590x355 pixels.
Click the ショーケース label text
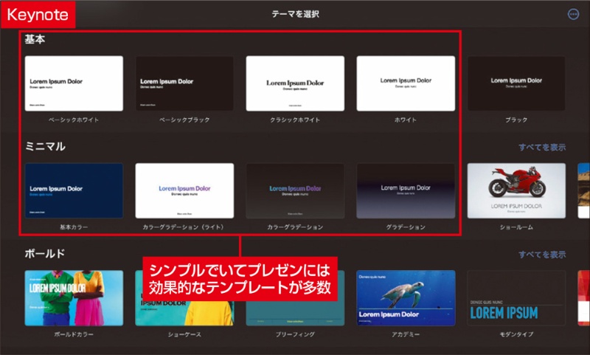[x=184, y=334]
